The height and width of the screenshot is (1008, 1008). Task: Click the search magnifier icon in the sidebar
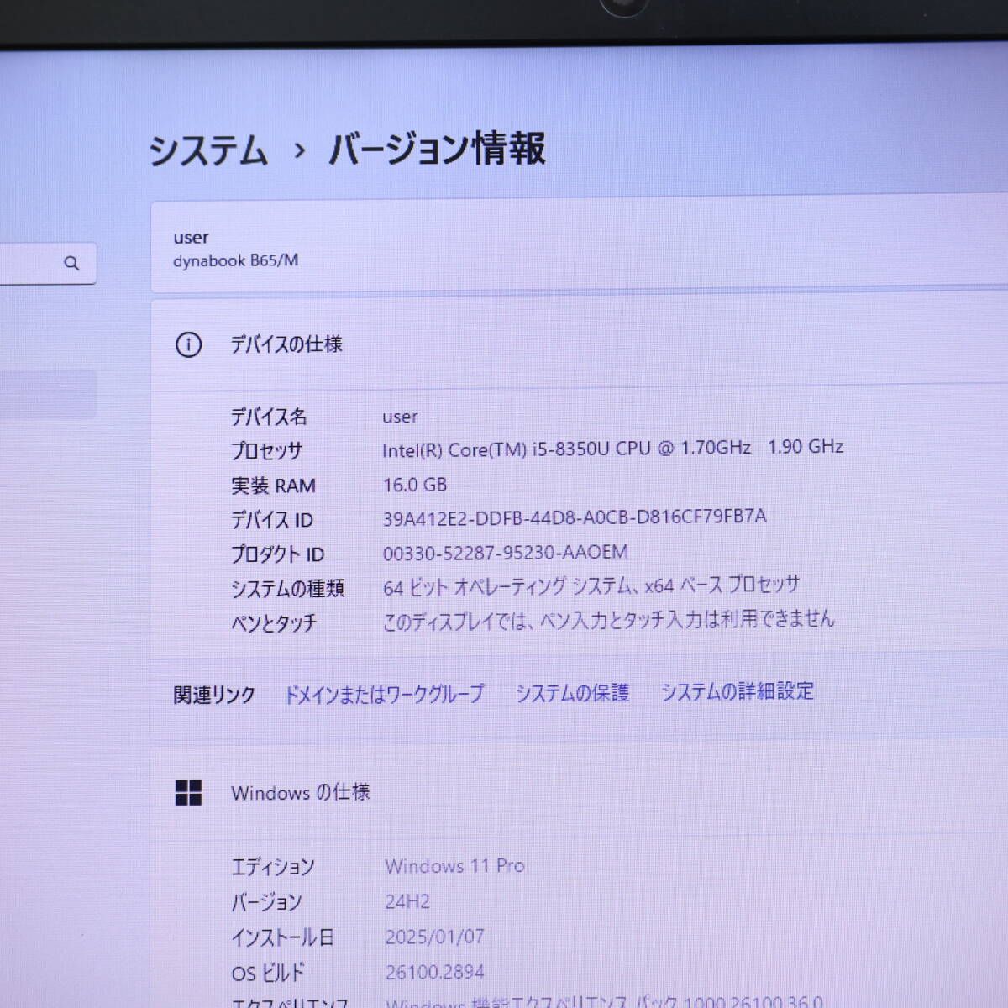71,263
